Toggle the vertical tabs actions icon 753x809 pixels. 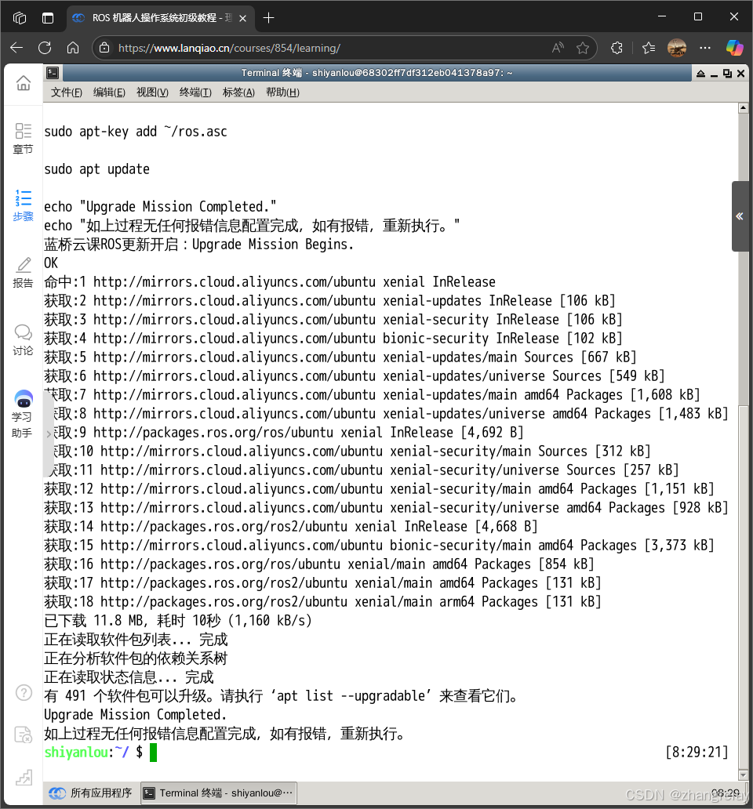point(48,18)
